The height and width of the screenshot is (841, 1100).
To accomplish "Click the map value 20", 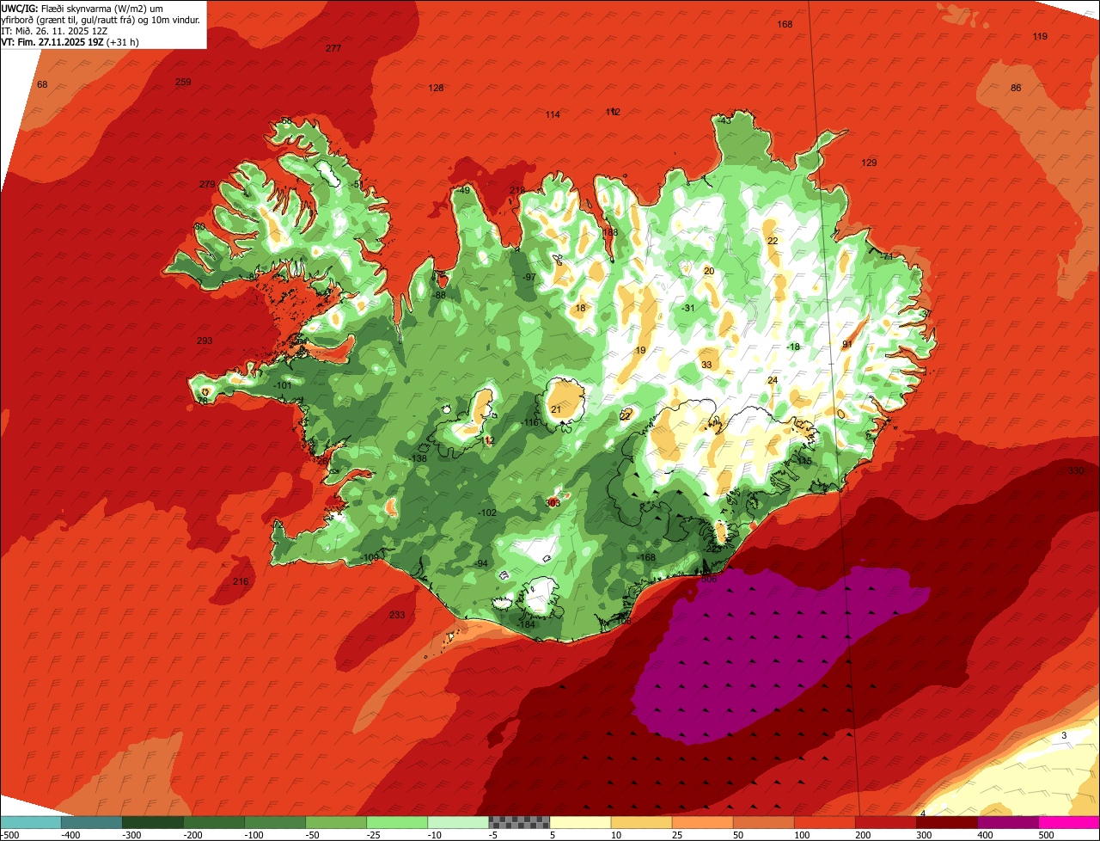I will 709,271.
